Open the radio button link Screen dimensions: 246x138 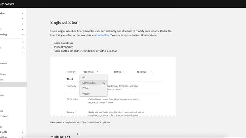coord(101,35)
